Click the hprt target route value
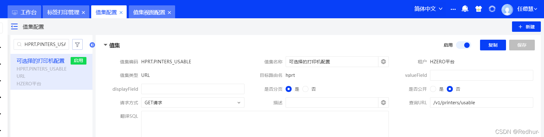Viewport: 544px width, 137px height. pos(290,75)
